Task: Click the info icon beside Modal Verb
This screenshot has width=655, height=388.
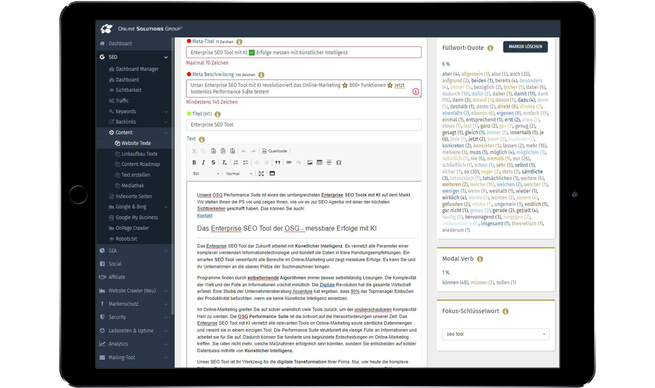Action: tap(480, 259)
